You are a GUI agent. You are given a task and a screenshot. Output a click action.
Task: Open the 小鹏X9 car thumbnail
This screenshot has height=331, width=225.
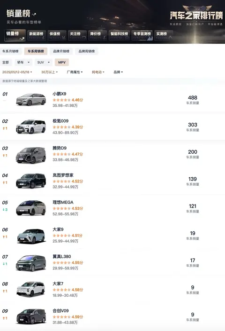[31, 99]
